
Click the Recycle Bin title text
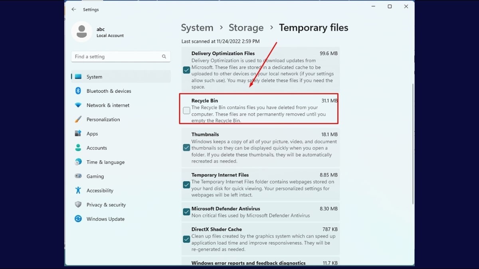coord(205,101)
